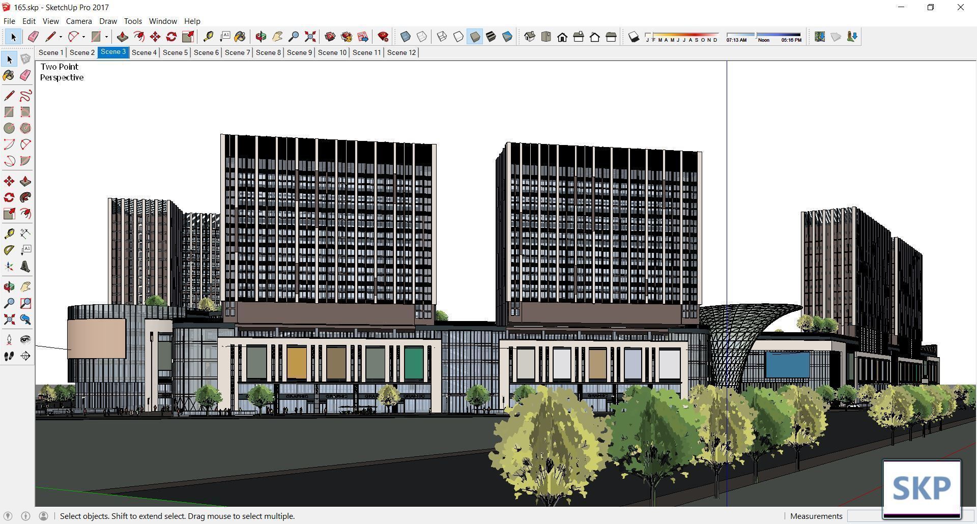Switch to Iso view house icon
Image resolution: width=977 pixels, height=524 pixels.
tap(530, 37)
